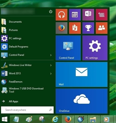Launch the OneNote tile
Screen dimensions: 116x123
click(88, 15)
